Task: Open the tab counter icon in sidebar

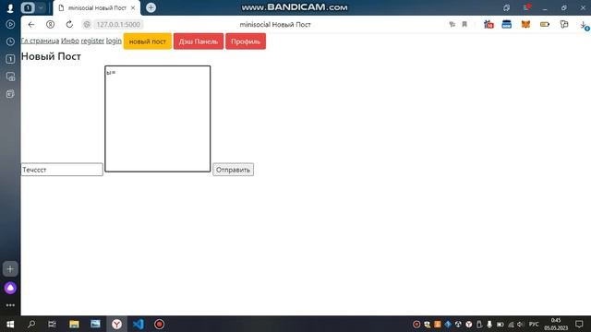Action: point(10,59)
